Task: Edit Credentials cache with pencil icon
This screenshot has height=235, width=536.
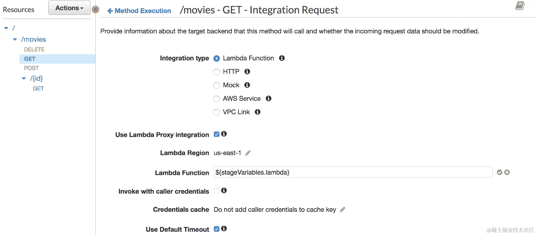Action: point(342,209)
